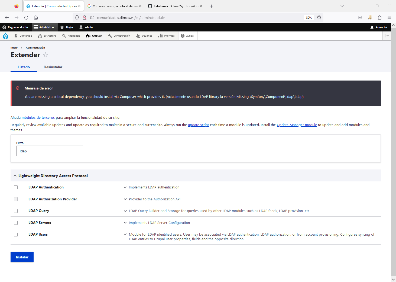Open the Ayuda help menu
396x282 pixels.
coord(187,36)
